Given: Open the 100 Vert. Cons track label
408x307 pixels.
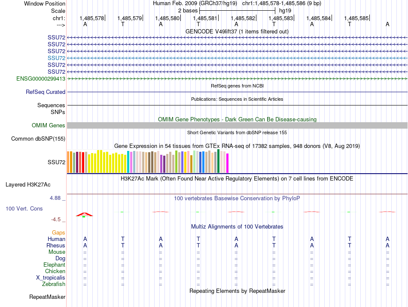Looking at the screenshot, I should tap(24, 208).
